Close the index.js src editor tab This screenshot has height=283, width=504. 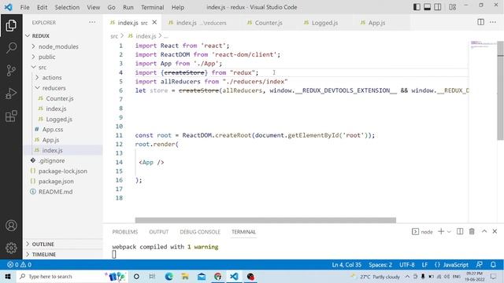pyautogui.click(x=154, y=22)
